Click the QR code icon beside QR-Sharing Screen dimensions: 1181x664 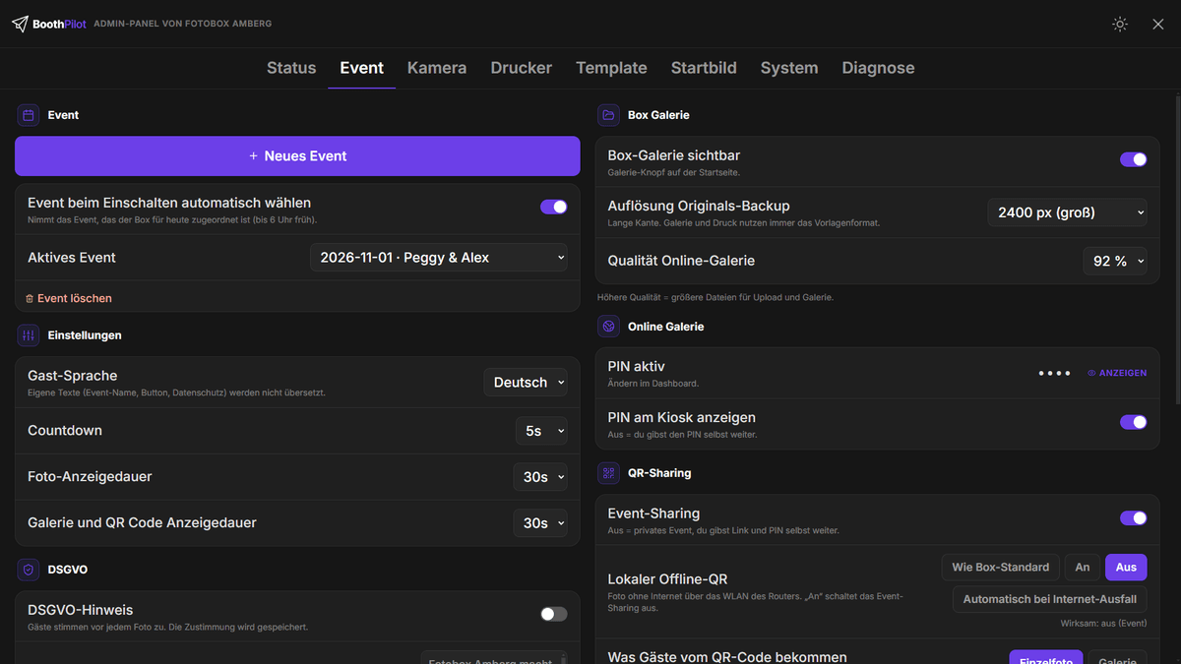tap(608, 473)
